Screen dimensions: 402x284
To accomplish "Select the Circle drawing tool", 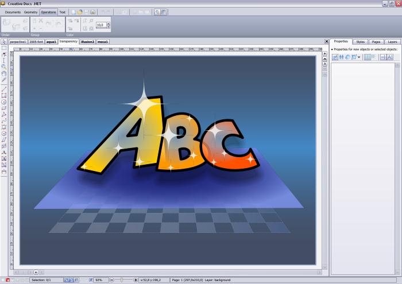I will (x=4, y=102).
